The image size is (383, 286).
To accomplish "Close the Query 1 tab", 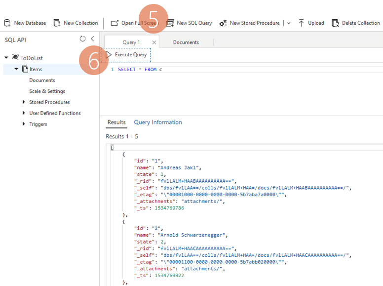I will [154, 42].
